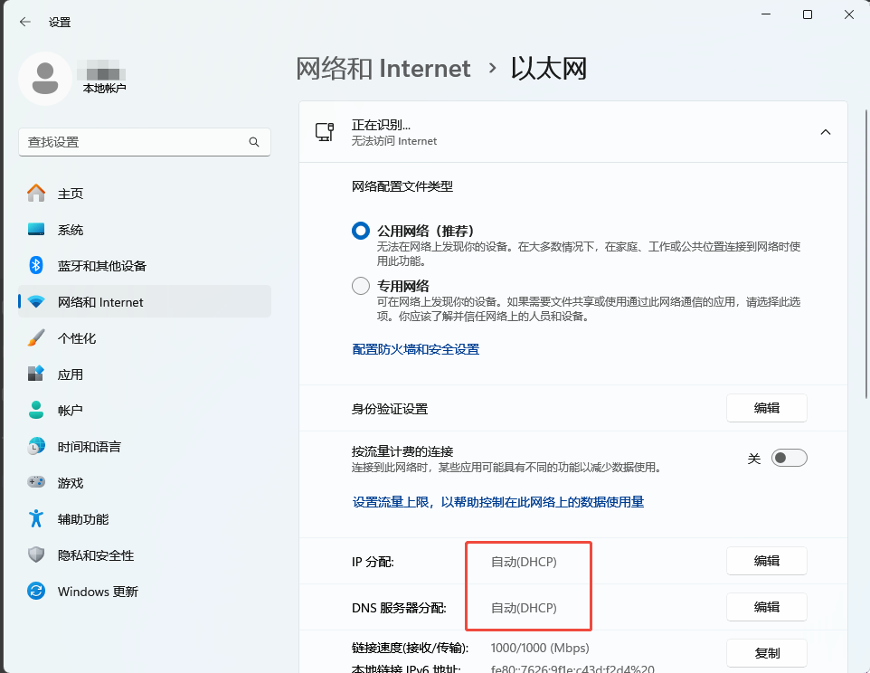Click the accessibility figure icon for 辅助功能
This screenshot has width=870, height=673.
pyautogui.click(x=36, y=518)
